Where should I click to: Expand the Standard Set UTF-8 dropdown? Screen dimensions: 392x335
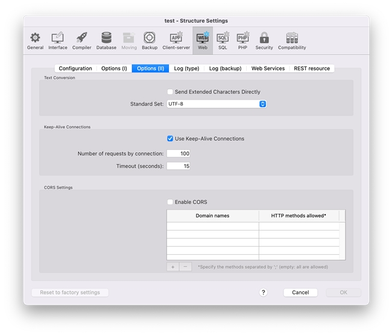(x=216, y=104)
